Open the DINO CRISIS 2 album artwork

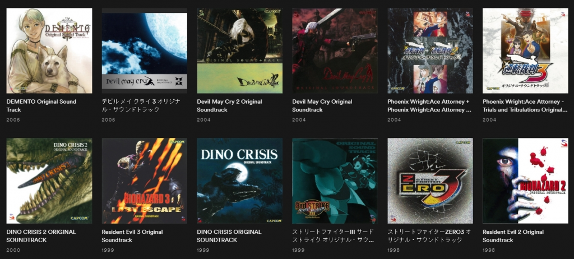coord(49,181)
